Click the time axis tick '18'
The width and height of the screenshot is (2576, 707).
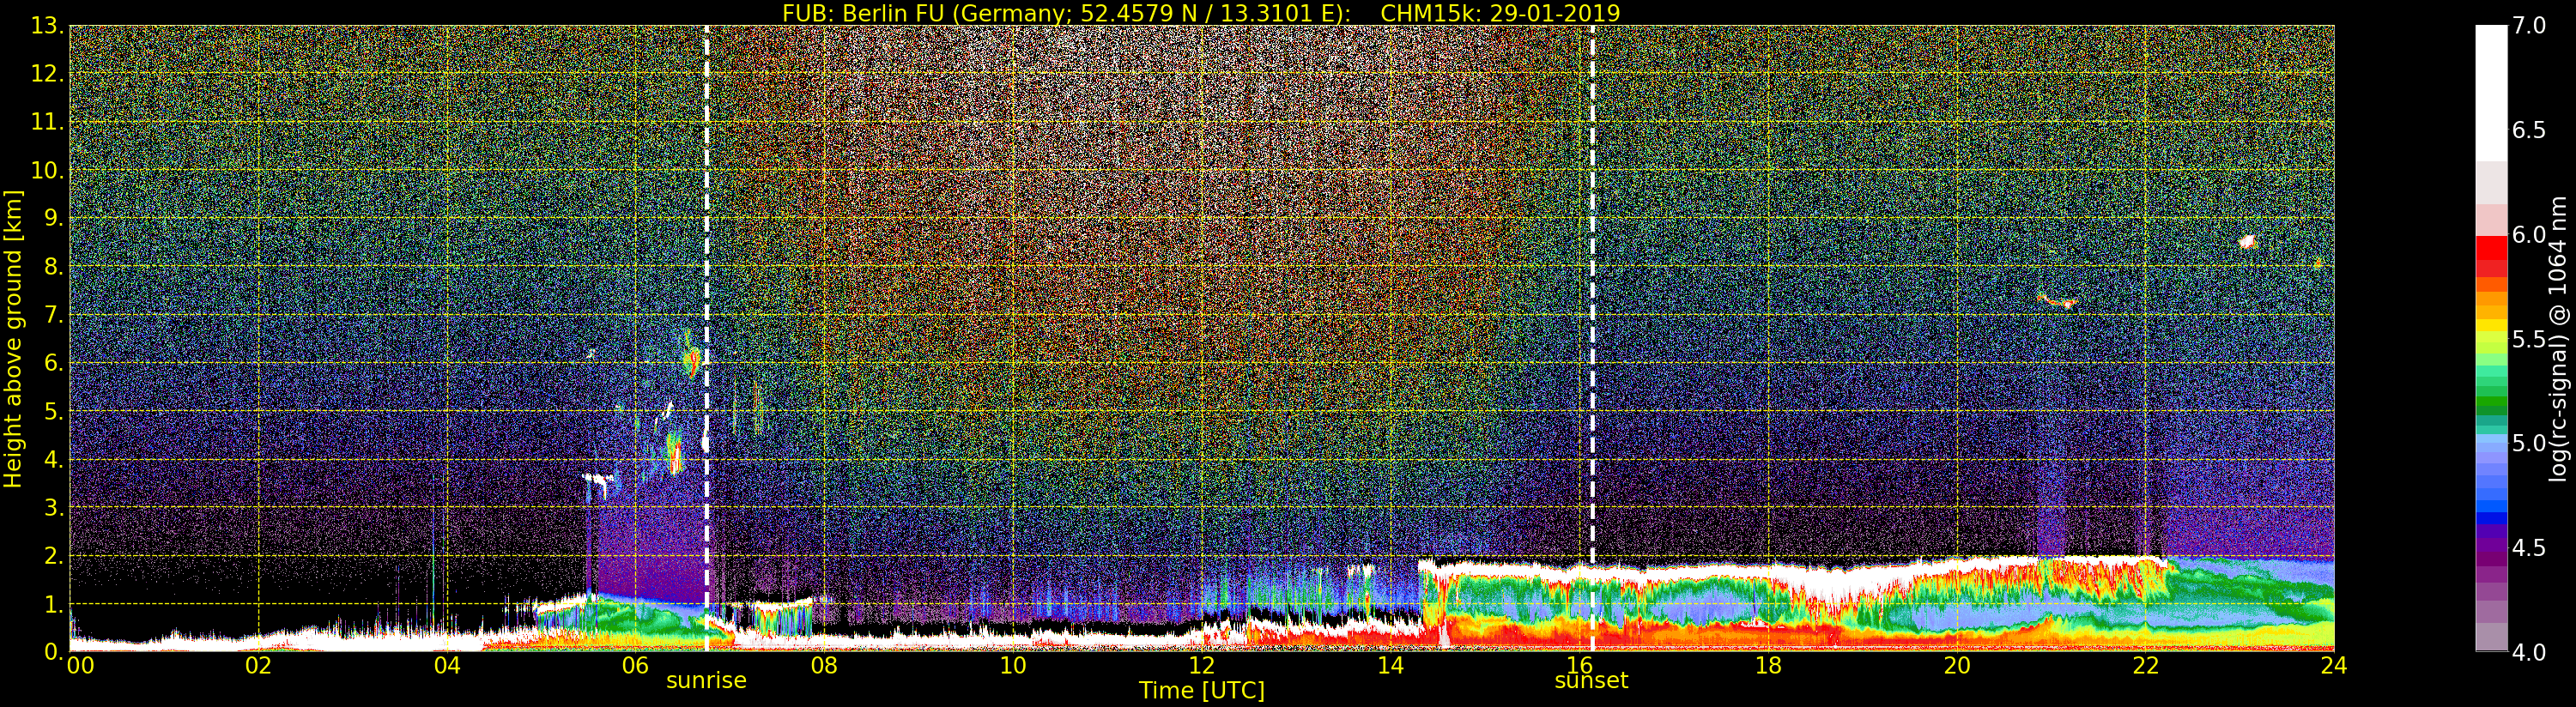coord(1768,665)
